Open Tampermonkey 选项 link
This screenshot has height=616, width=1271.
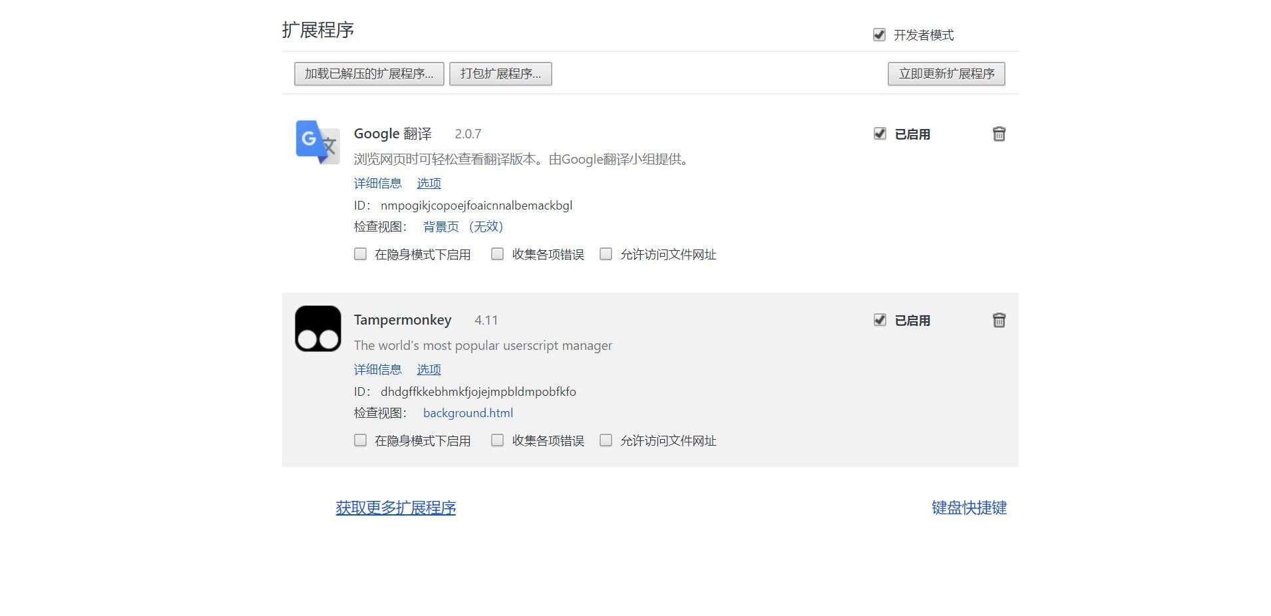click(429, 370)
